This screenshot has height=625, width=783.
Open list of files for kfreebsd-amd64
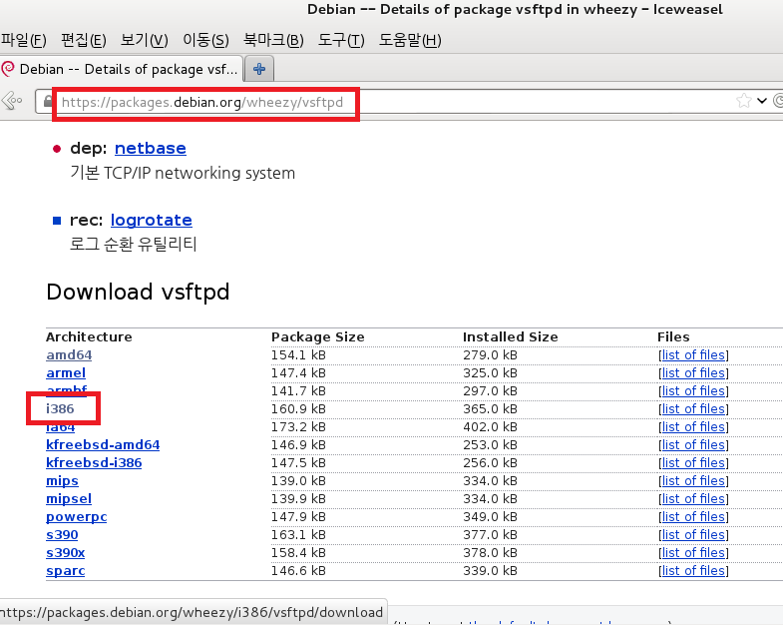point(693,445)
